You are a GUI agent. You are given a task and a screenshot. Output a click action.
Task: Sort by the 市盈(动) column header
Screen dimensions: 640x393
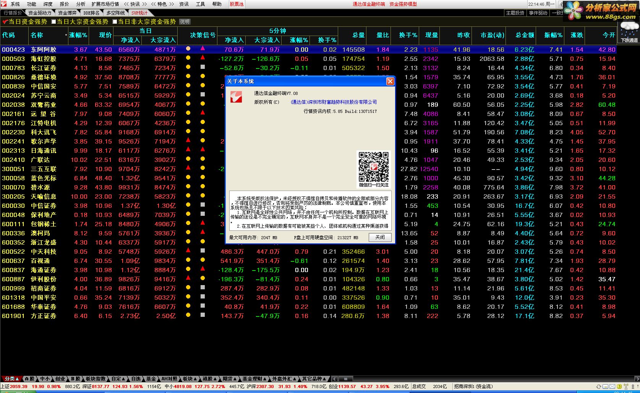(x=492, y=35)
